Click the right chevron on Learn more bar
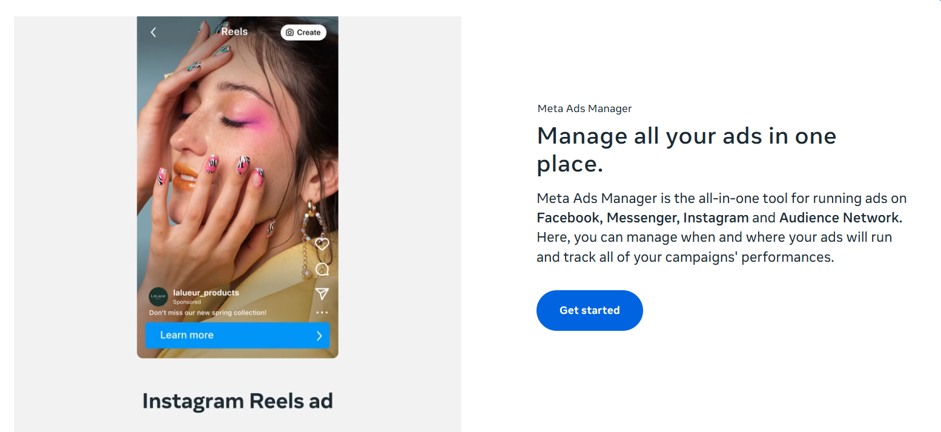The width and height of the screenshot is (941, 432). [x=319, y=336]
